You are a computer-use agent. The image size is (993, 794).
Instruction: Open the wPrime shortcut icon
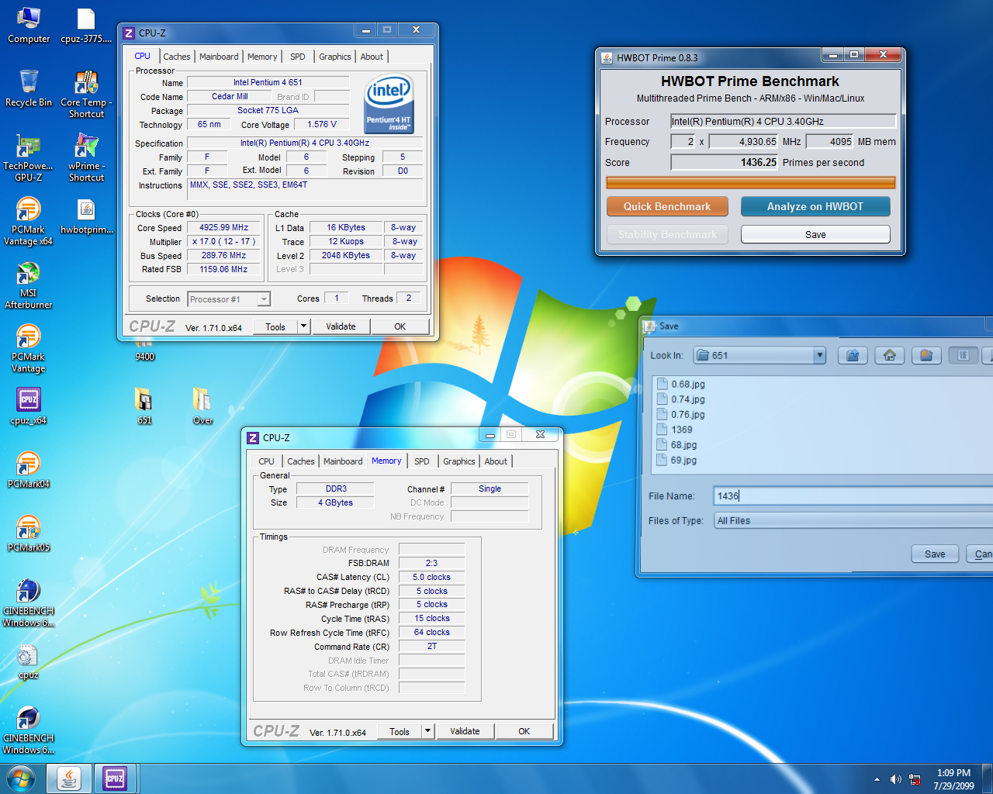[x=86, y=157]
